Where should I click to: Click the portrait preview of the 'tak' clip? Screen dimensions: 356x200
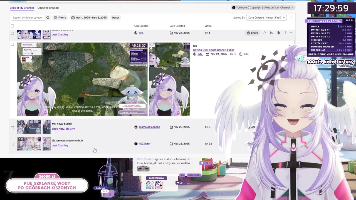click(170, 79)
